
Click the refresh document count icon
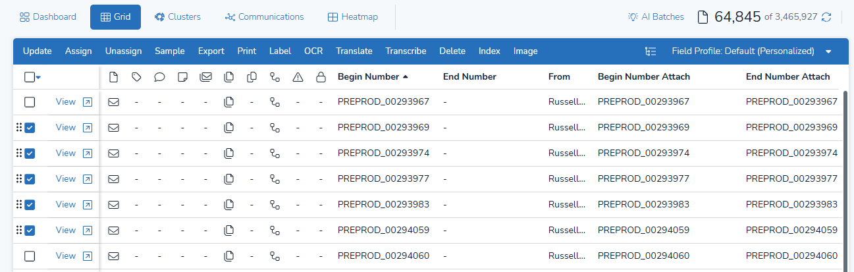(826, 17)
